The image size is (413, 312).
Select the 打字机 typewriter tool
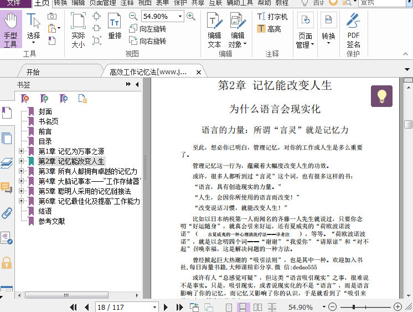(x=272, y=17)
